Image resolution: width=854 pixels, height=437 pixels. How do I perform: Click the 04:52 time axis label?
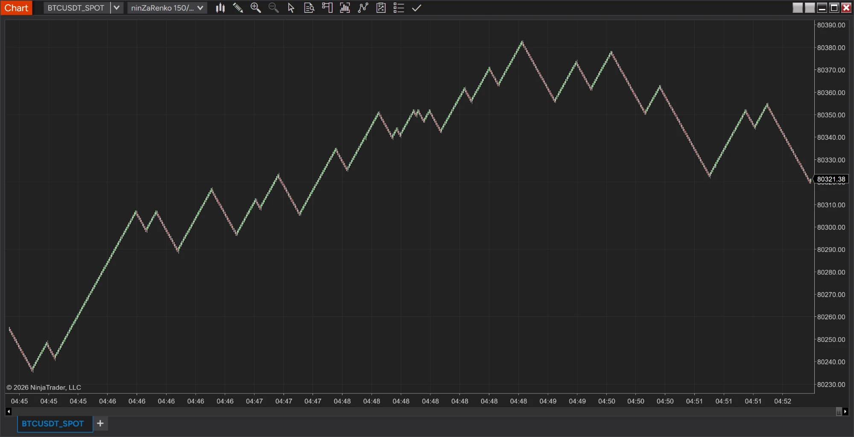point(783,401)
